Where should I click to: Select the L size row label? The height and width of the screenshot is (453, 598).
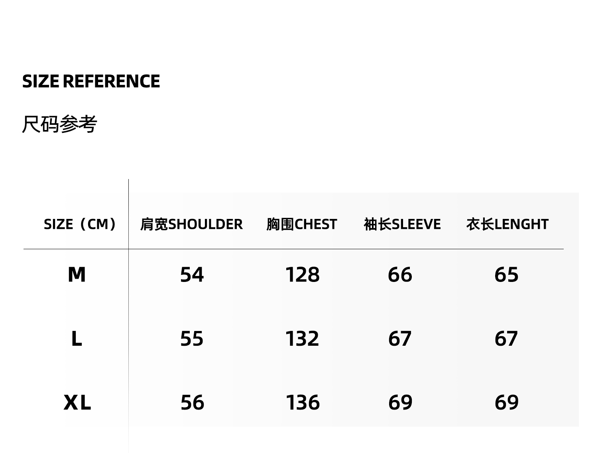(77, 339)
